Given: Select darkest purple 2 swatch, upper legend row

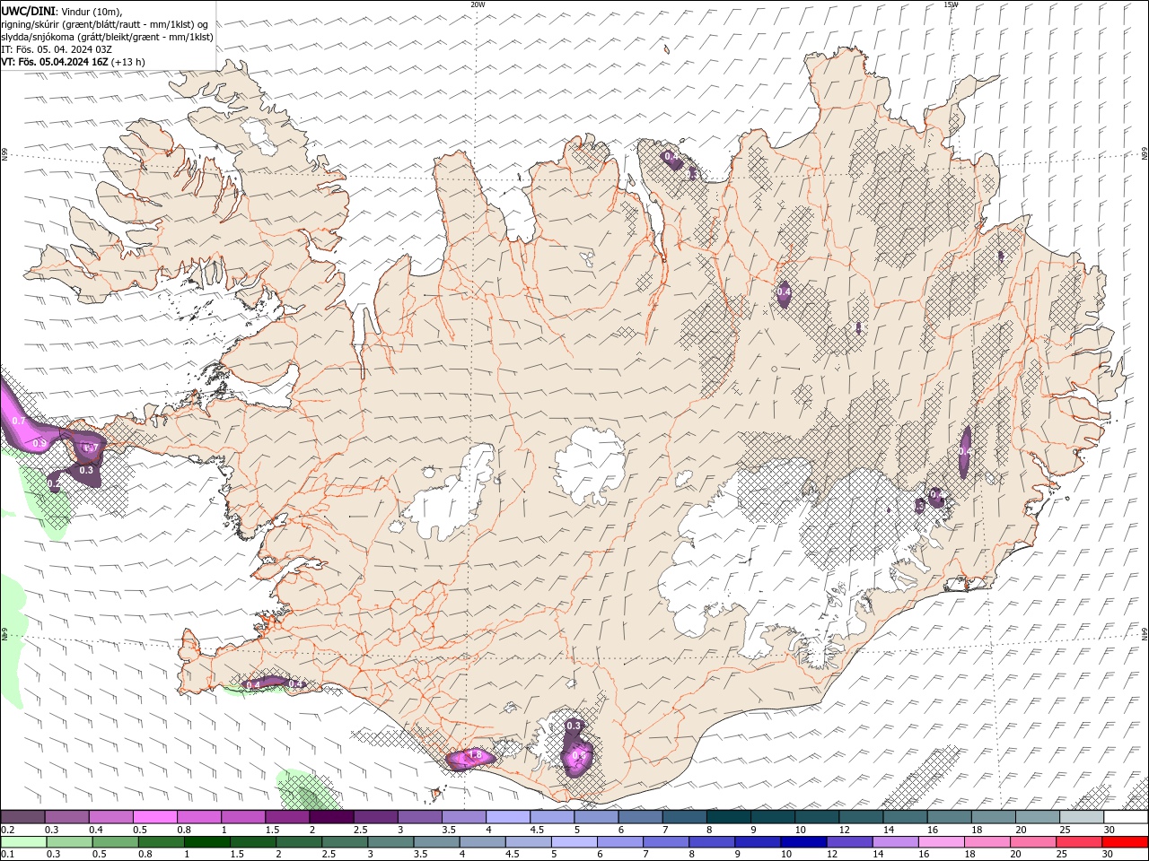Looking at the screenshot, I should tap(331, 817).
